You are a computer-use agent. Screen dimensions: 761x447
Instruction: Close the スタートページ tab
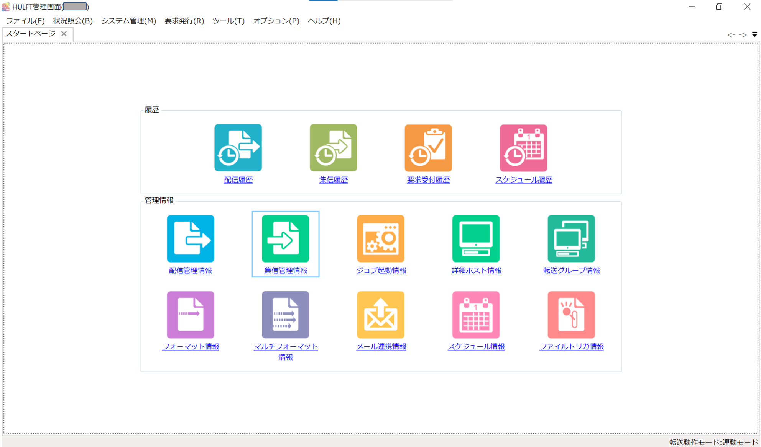click(64, 34)
